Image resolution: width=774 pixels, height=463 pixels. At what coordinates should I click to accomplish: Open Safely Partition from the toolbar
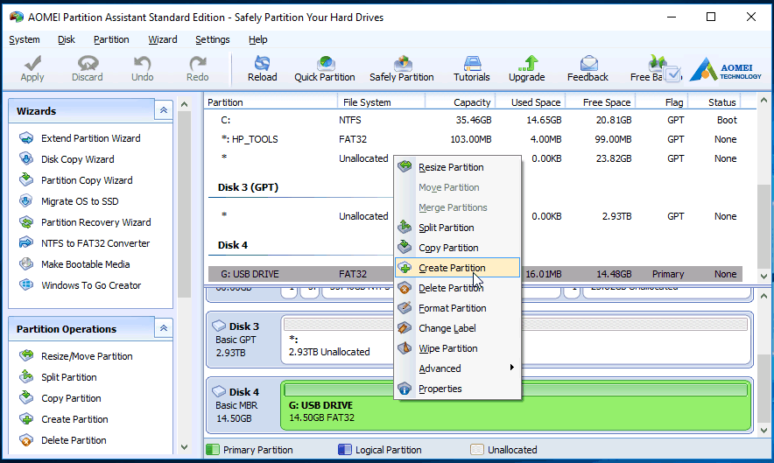(x=402, y=68)
